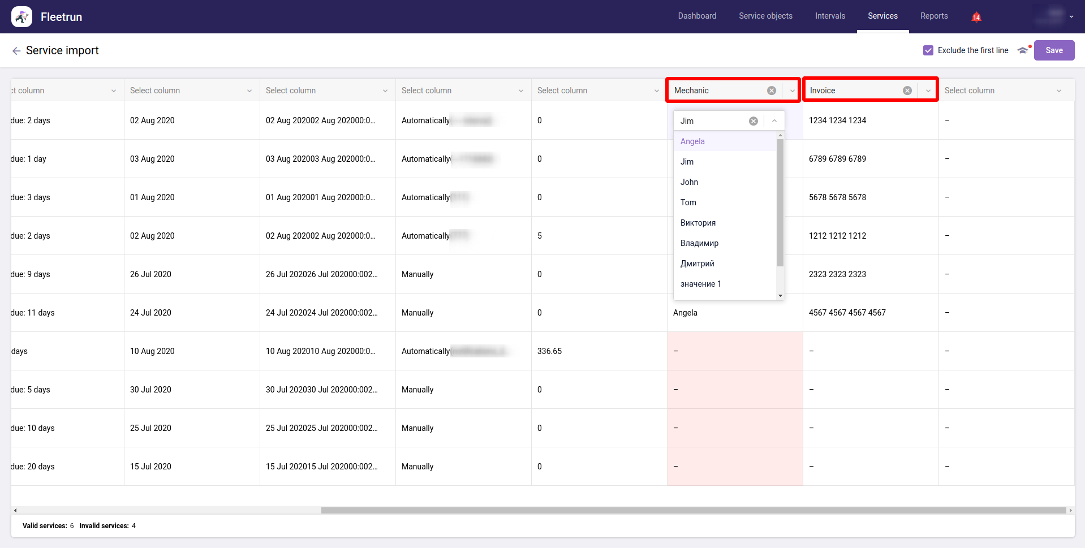
Task: Go to the Service objects tab
Action: point(765,16)
